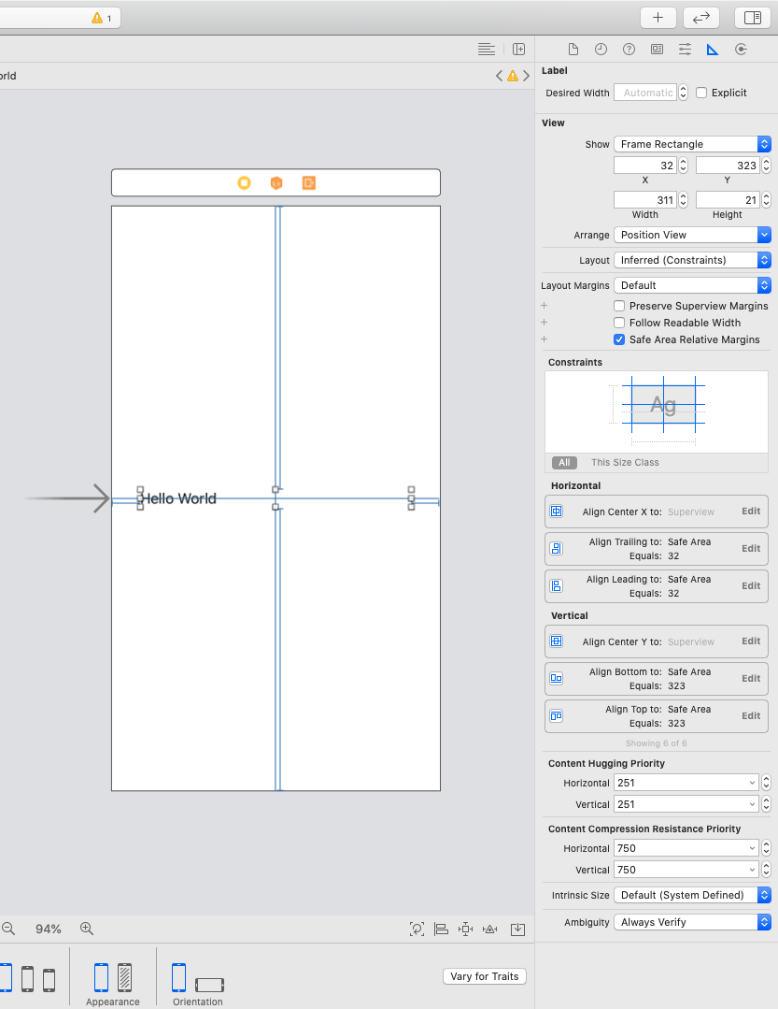The height and width of the screenshot is (1009, 778).
Task: Open Vertical hugging priority combo box
Action: (x=686, y=804)
